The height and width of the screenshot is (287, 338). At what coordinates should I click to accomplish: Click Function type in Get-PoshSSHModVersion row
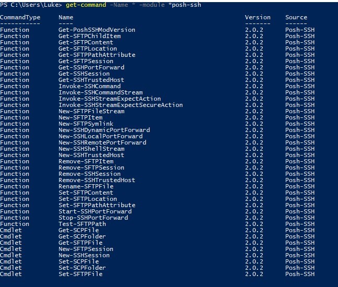click(x=15, y=30)
